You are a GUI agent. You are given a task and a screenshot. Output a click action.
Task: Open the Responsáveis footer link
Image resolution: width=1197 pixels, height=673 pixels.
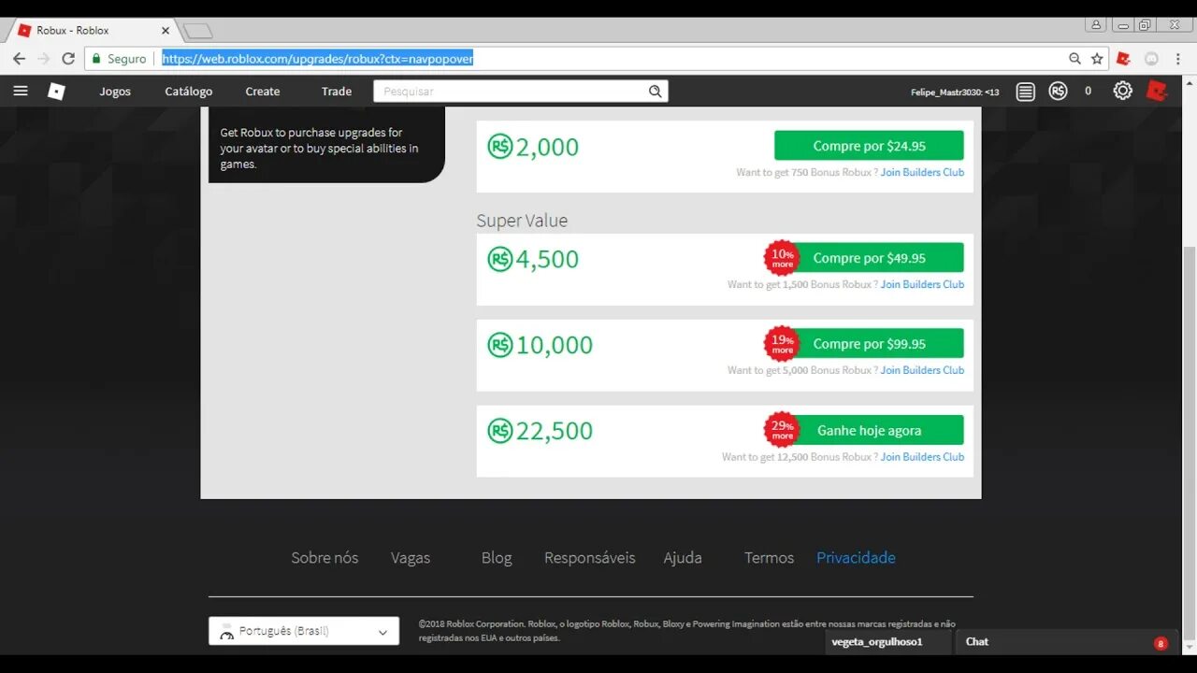pos(590,558)
